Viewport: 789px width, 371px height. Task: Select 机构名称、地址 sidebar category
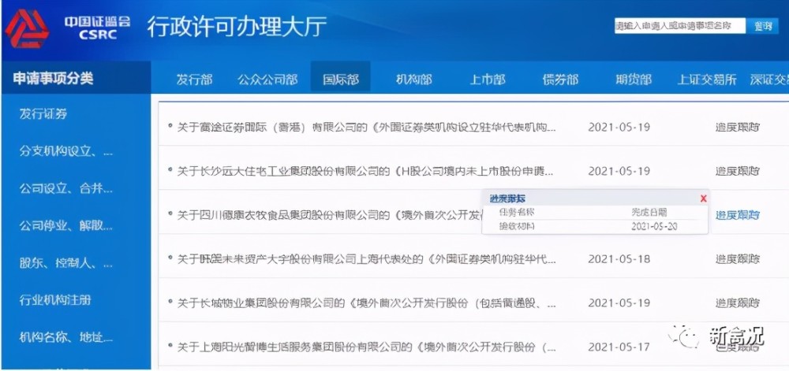pos(66,337)
